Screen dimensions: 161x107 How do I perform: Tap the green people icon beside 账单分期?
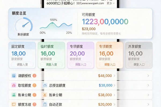click(14, 95)
